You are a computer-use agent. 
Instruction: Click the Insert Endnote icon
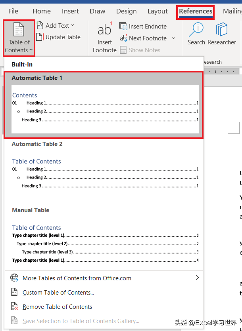pos(123,27)
